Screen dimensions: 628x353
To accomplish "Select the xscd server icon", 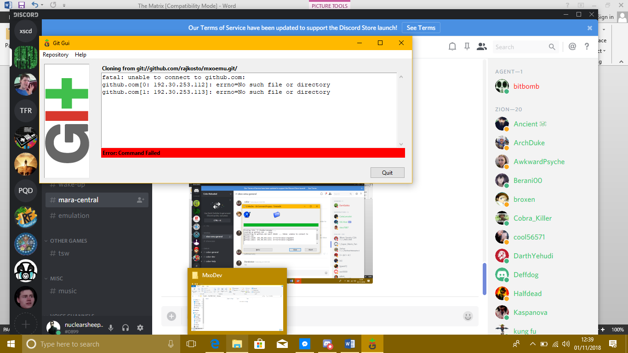I will pyautogui.click(x=26, y=31).
